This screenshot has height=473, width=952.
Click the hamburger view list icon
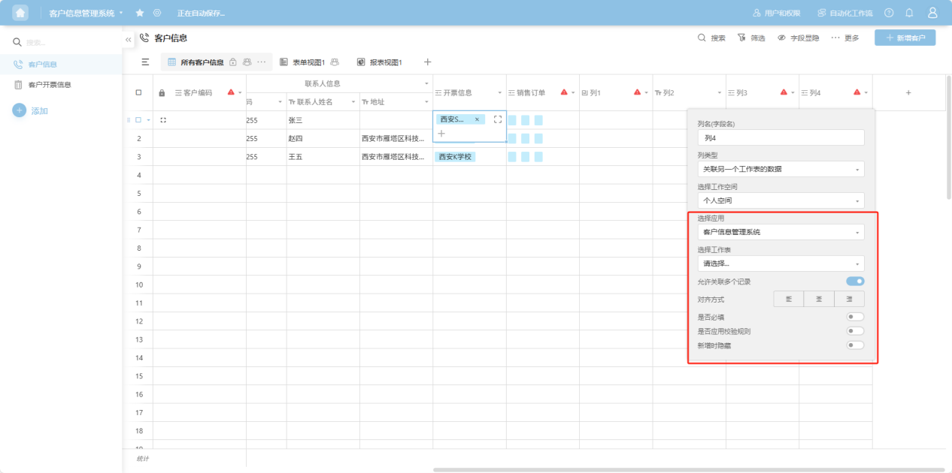point(145,62)
